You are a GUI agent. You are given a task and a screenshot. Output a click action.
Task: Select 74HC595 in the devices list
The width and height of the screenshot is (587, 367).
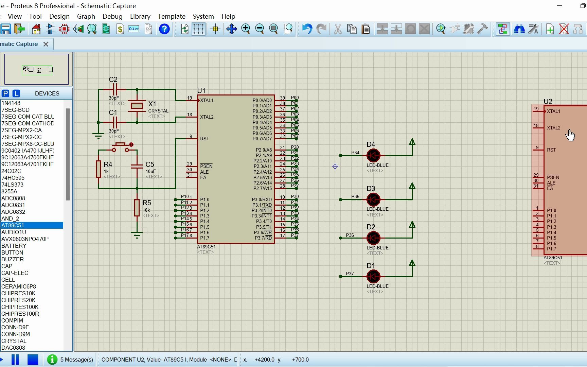pos(32,178)
